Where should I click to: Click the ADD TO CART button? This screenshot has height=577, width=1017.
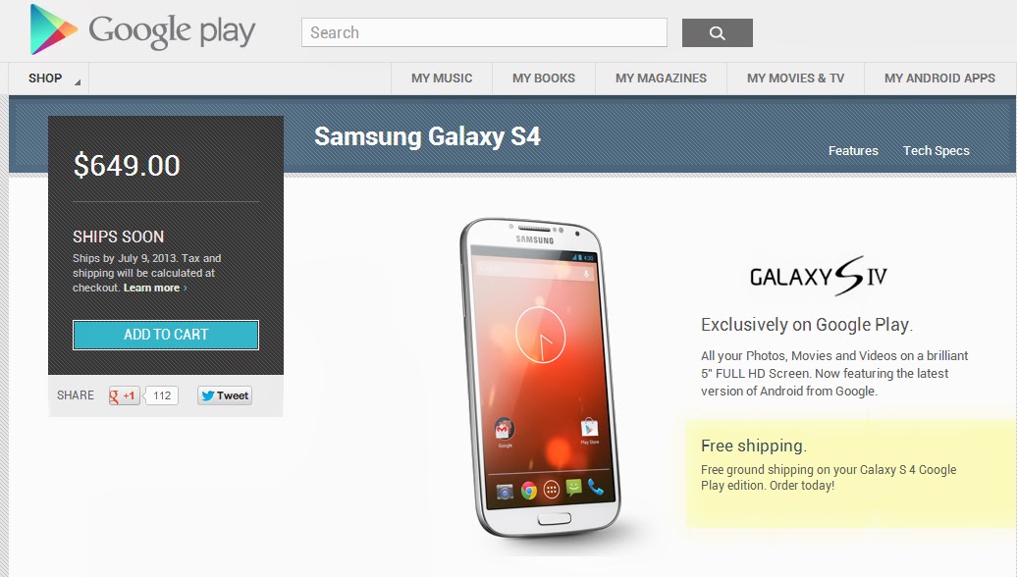(166, 335)
